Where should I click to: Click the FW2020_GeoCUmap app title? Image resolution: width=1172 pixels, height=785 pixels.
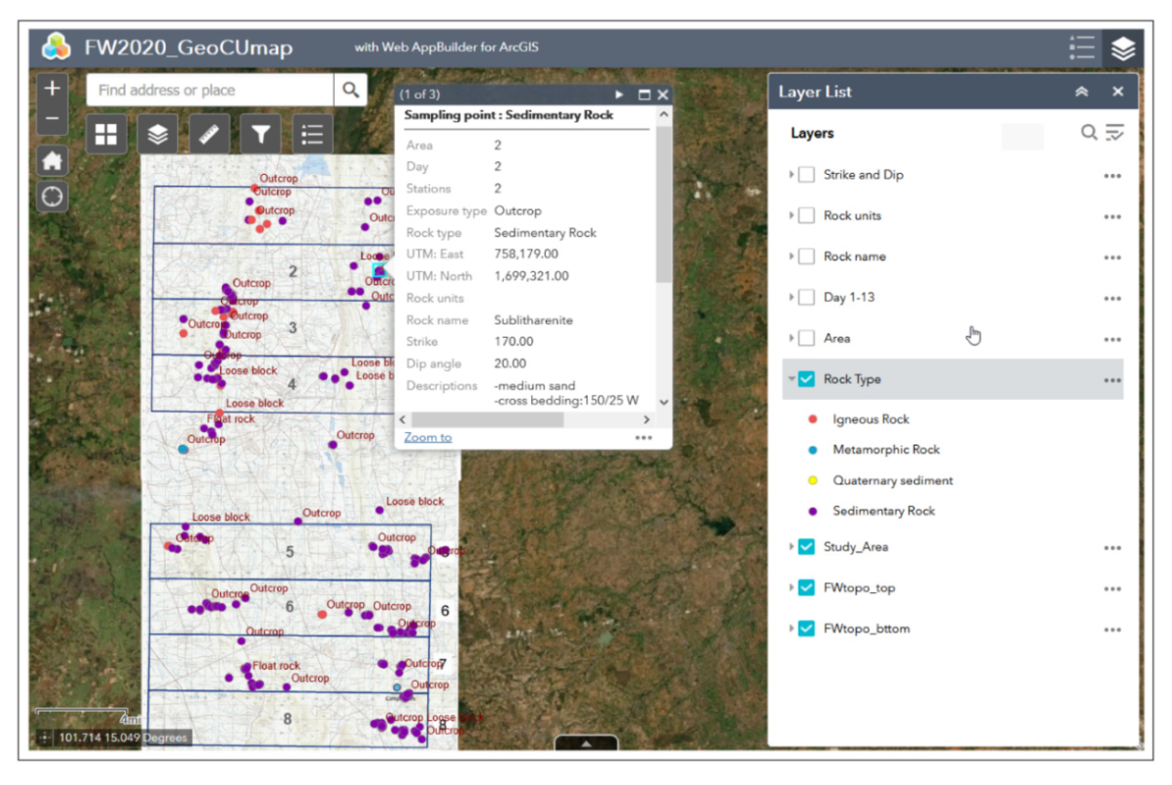(188, 48)
